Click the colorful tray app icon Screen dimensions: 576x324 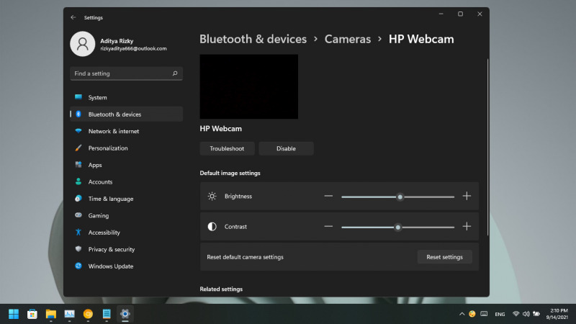tap(472, 314)
